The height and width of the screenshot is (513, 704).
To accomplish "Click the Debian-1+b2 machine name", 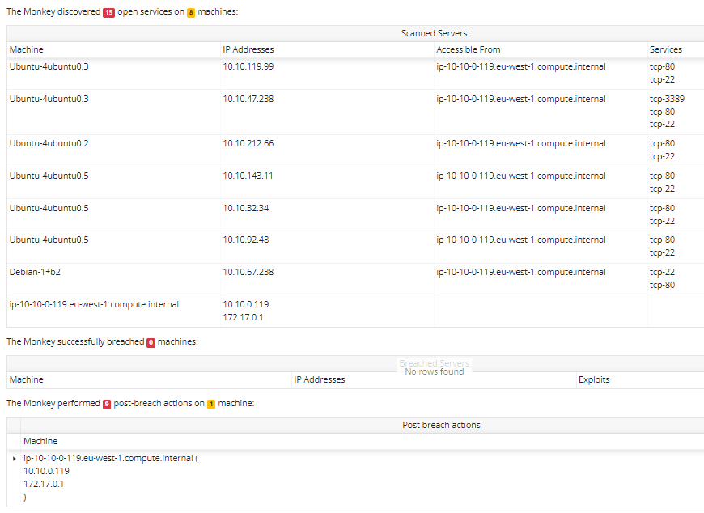I will [35, 272].
